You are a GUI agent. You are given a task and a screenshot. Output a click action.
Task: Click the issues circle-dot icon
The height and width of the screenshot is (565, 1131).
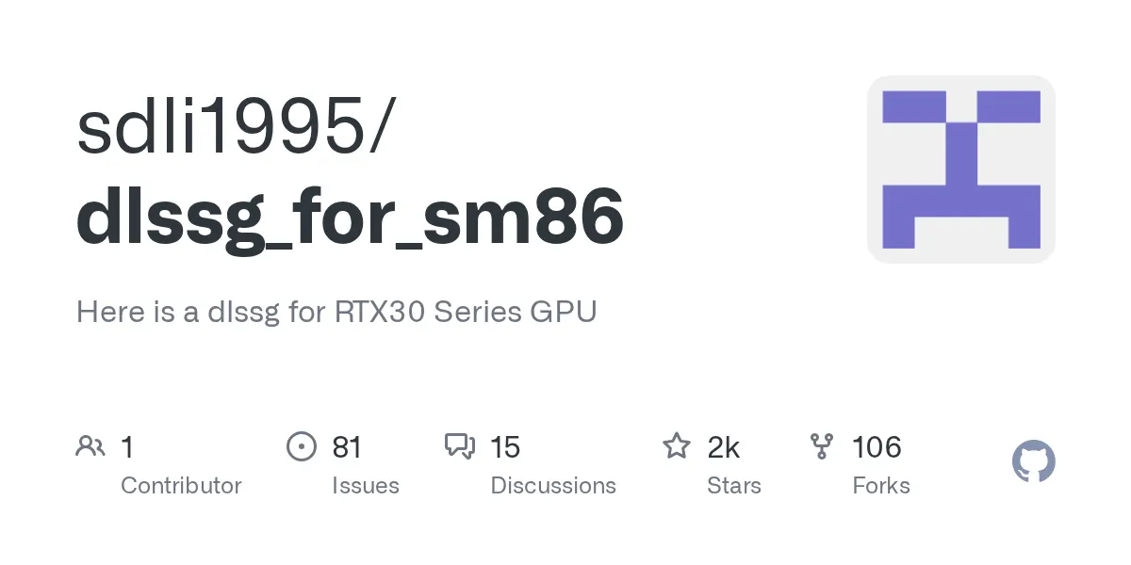302,446
